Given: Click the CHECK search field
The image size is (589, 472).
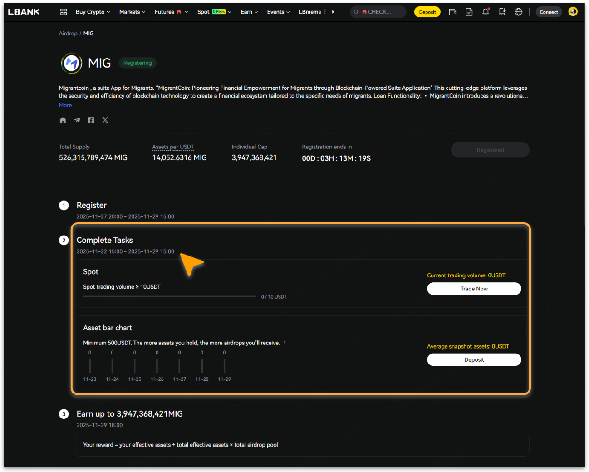Looking at the screenshot, I should [379, 12].
